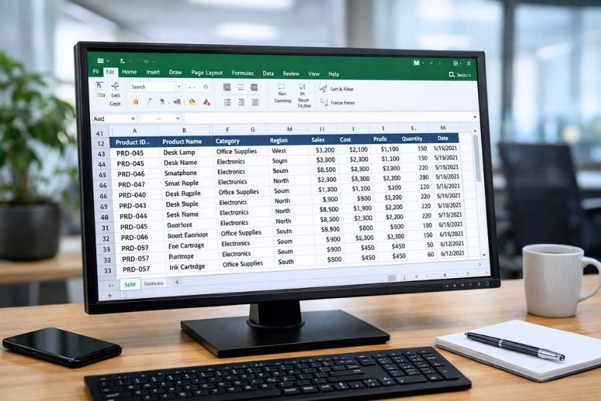Apply the font color tool
Image resolution: width=601 pixels, height=401 pixels.
click(x=206, y=102)
